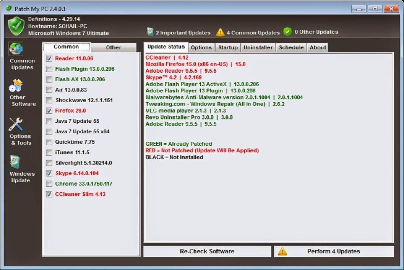Click the green shield status icon

point(16,26)
